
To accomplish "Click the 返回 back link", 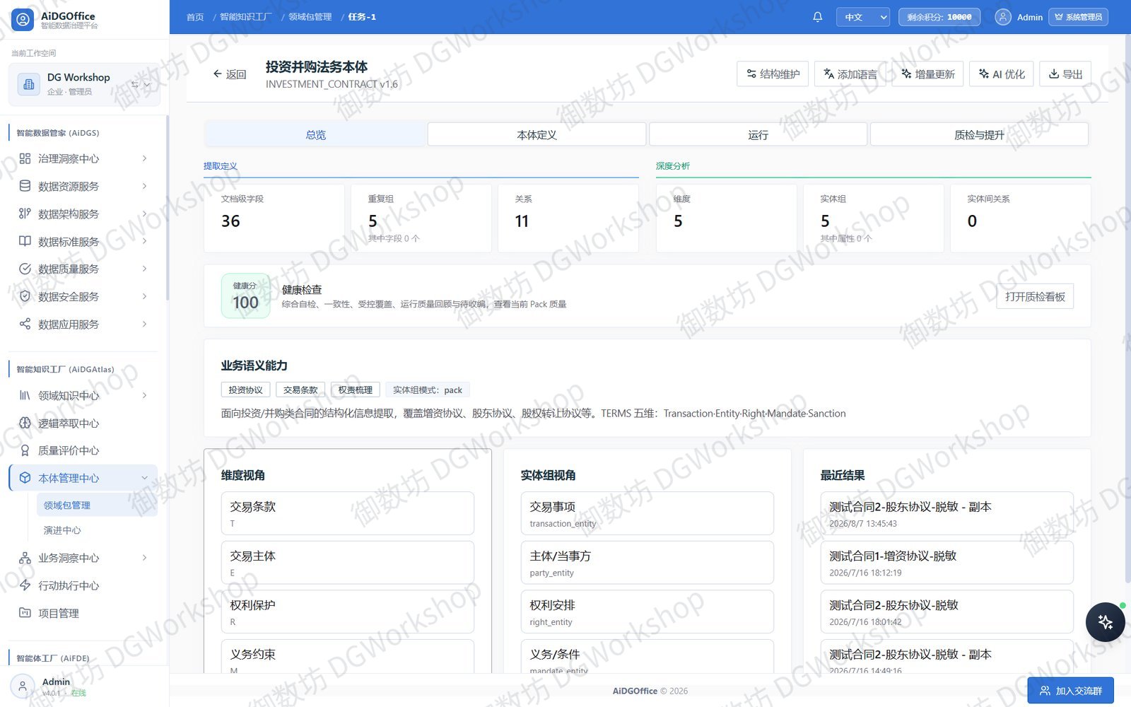I will [x=230, y=74].
